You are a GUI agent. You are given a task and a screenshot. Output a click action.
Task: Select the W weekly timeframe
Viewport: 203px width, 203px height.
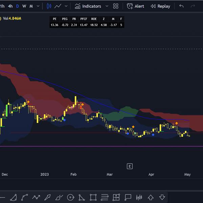pos(24,6)
